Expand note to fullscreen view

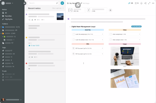pyautogui.click(x=149, y=3)
